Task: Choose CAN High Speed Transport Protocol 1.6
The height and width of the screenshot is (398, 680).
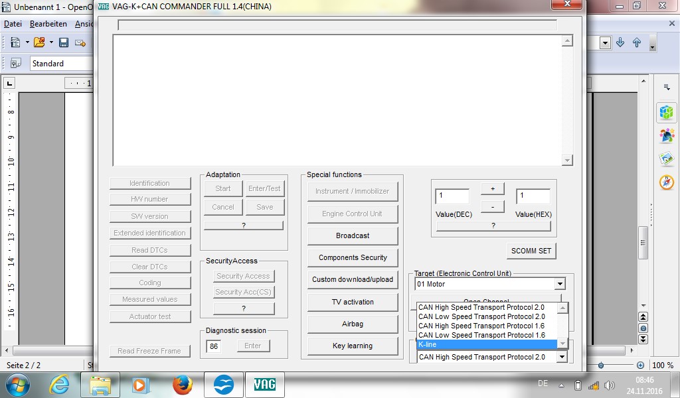Action: tap(487, 326)
